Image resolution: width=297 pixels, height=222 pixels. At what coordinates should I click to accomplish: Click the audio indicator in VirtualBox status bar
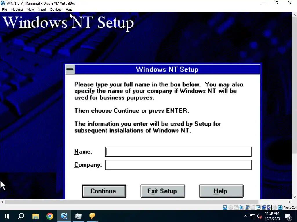tap(242, 208)
